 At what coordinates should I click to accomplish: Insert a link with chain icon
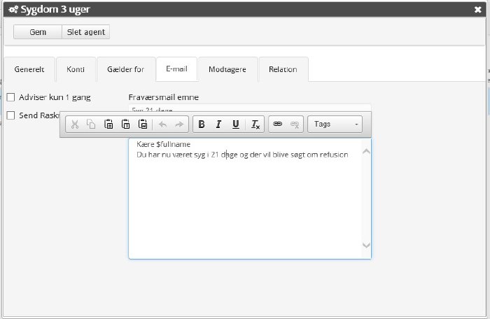tap(277, 125)
